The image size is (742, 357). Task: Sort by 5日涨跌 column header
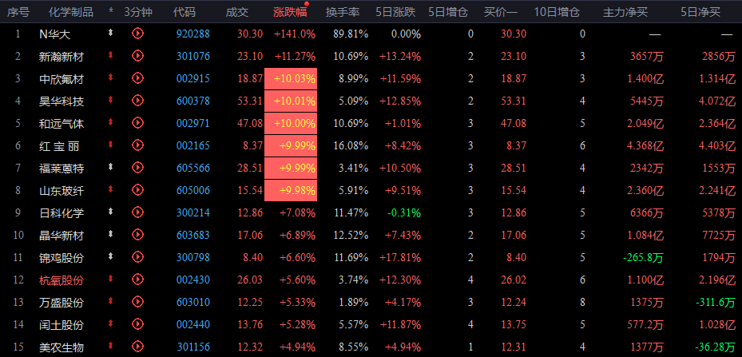[395, 12]
